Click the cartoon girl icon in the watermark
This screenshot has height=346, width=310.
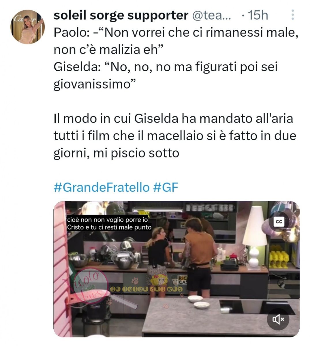160,280
